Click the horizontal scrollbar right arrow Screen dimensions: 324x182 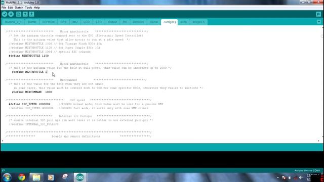[319, 141]
